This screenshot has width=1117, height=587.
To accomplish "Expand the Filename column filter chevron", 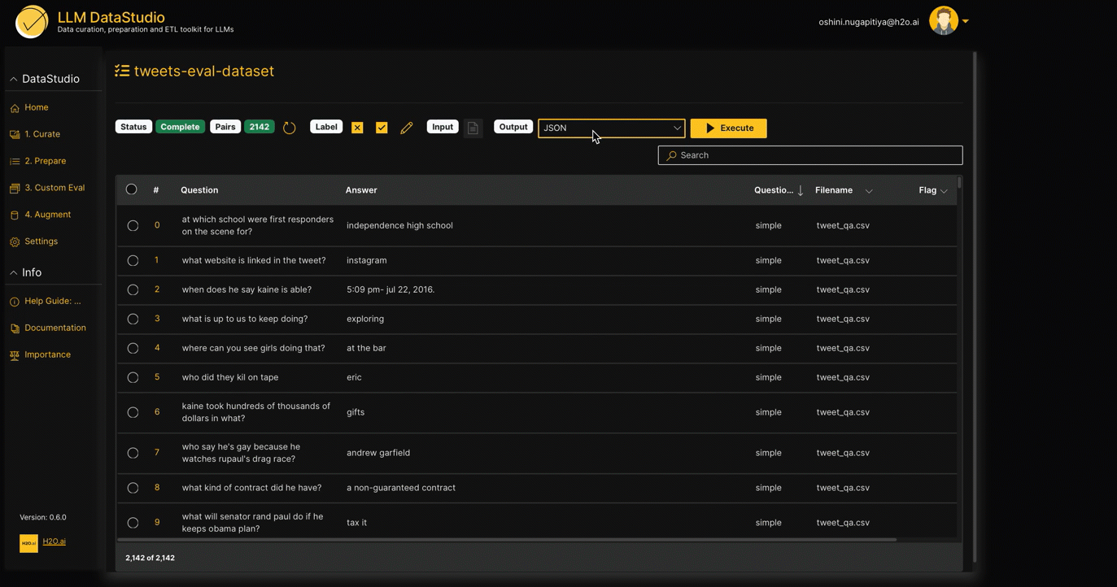I will [x=869, y=191].
